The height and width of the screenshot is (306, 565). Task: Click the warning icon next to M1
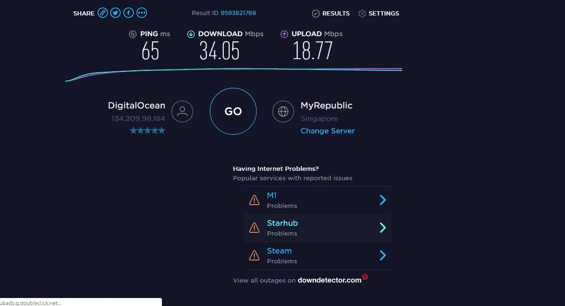point(254,200)
